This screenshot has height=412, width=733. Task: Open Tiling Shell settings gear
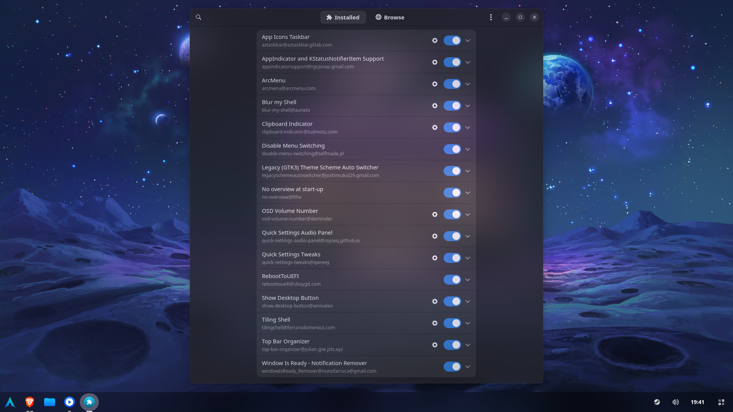click(435, 323)
